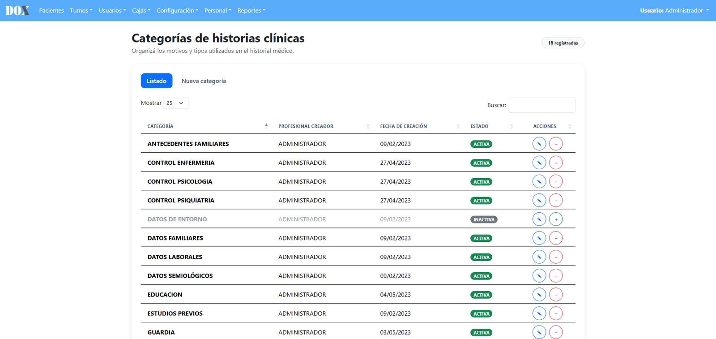Edit the CONTROL PSIQUIATRIA row

[x=539, y=200]
